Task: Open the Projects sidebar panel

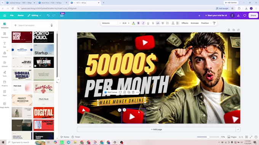Action: click(x=5, y=83)
